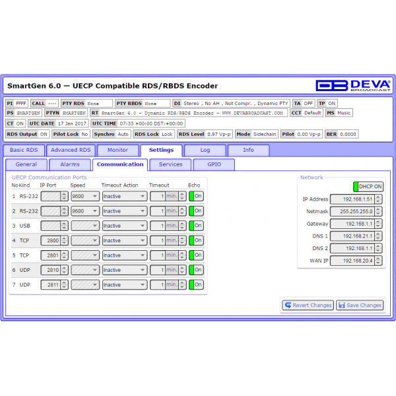Click the Pilot Lock No status
The width and height of the screenshot is (396, 396).
pyautogui.click(x=71, y=134)
